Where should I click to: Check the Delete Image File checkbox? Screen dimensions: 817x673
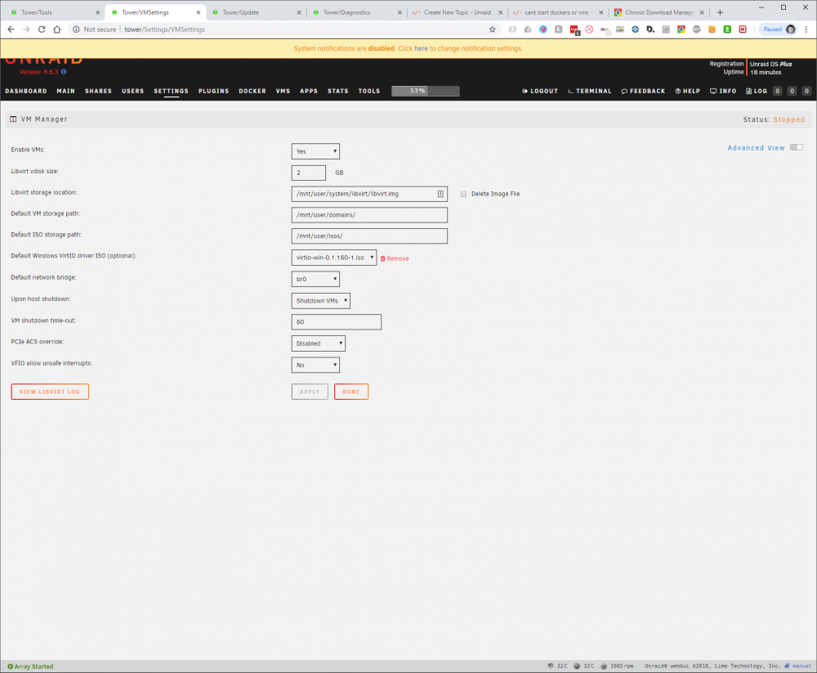(463, 194)
